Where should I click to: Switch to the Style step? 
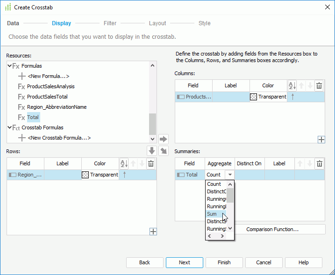pos(205,23)
